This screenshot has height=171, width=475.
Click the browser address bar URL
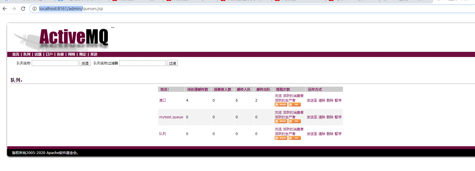71,9
